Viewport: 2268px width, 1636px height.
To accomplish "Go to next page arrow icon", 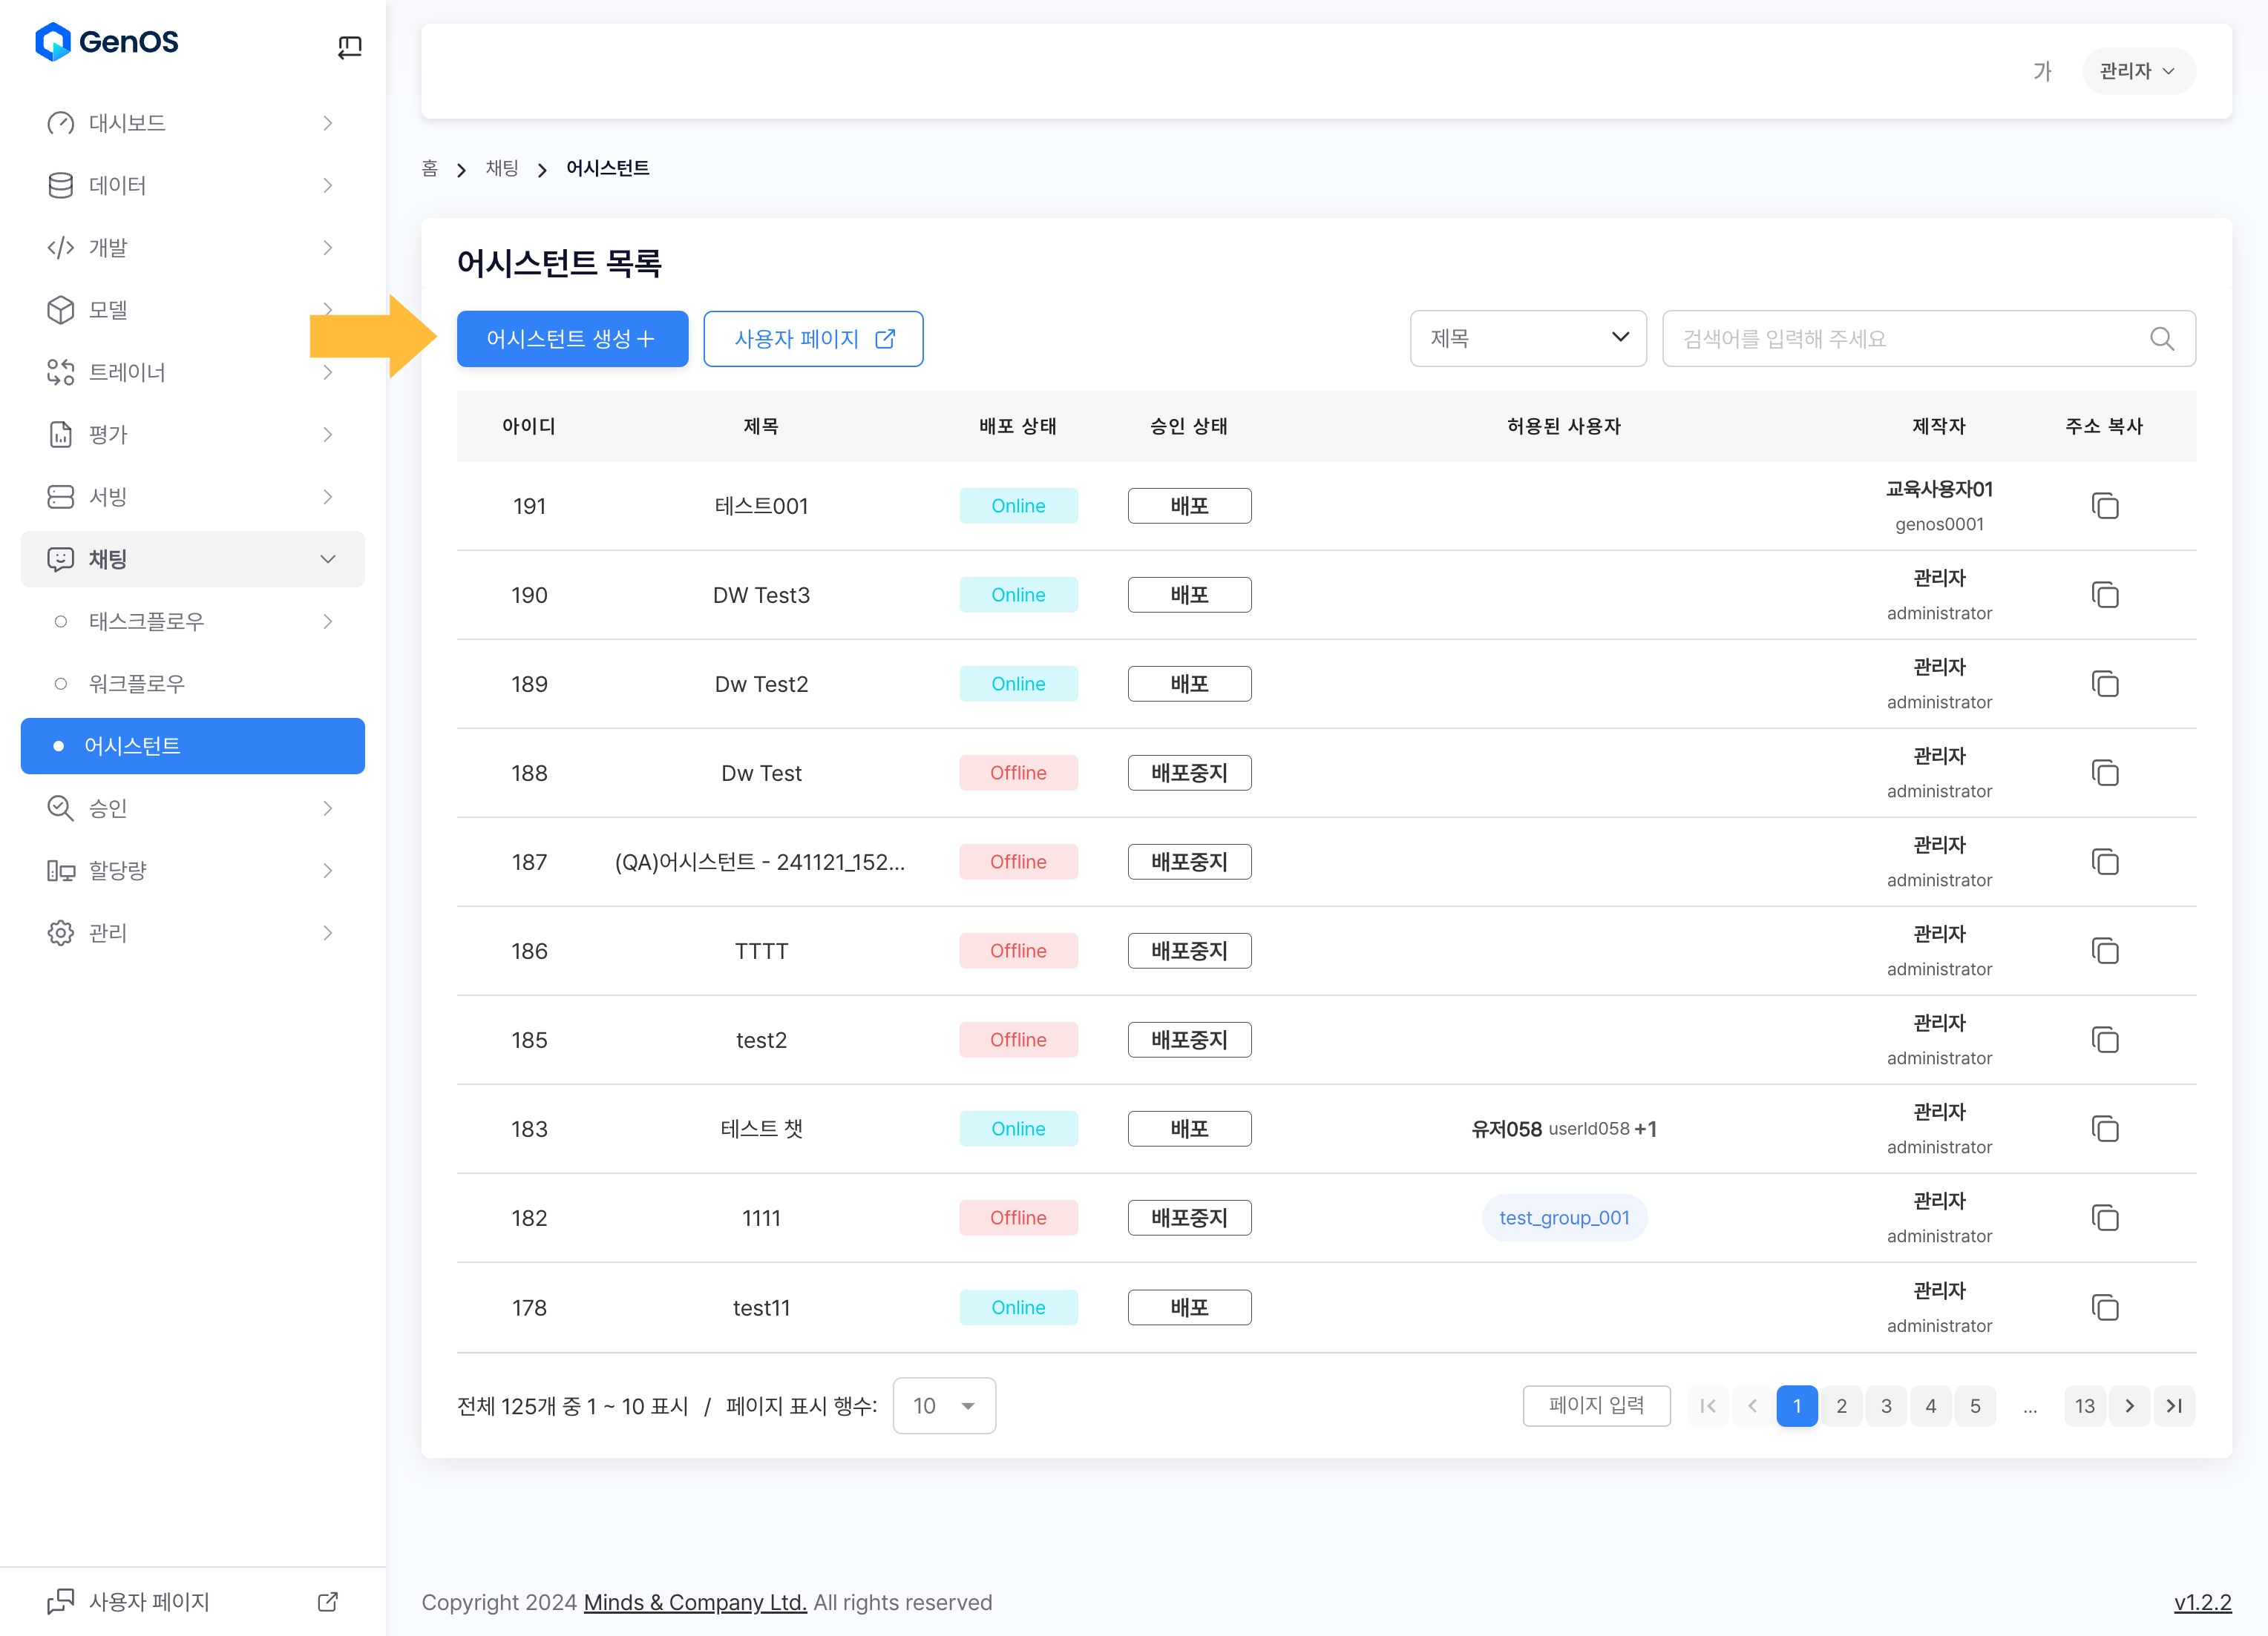I will [x=2129, y=1406].
